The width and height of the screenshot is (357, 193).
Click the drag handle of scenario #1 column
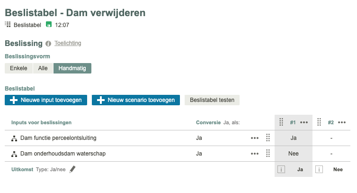281,122
